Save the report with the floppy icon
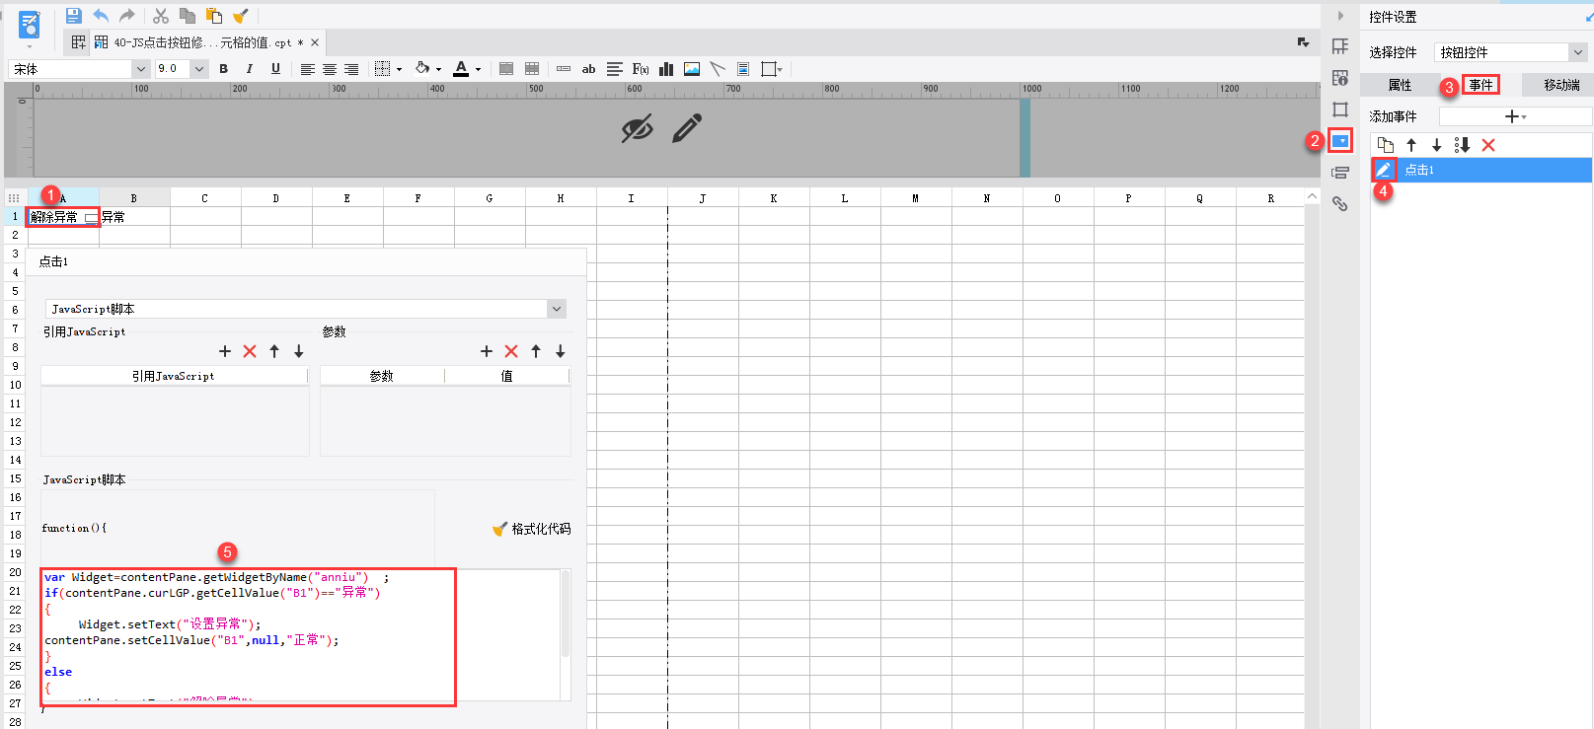 [x=73, y=16]
